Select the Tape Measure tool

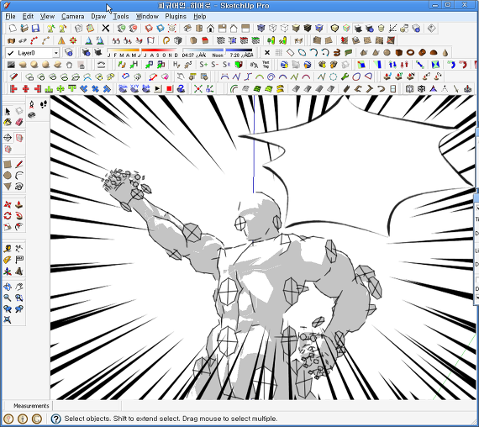pos(8,249)
